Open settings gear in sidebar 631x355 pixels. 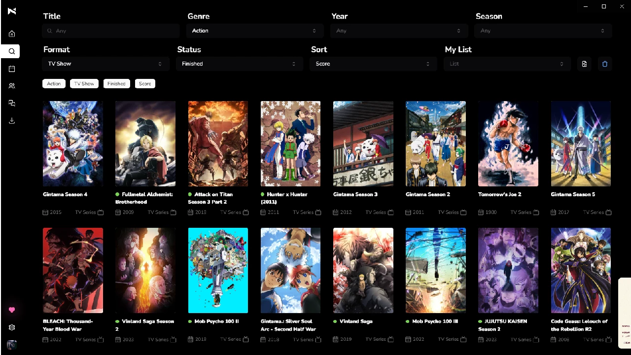coord(12,327)
